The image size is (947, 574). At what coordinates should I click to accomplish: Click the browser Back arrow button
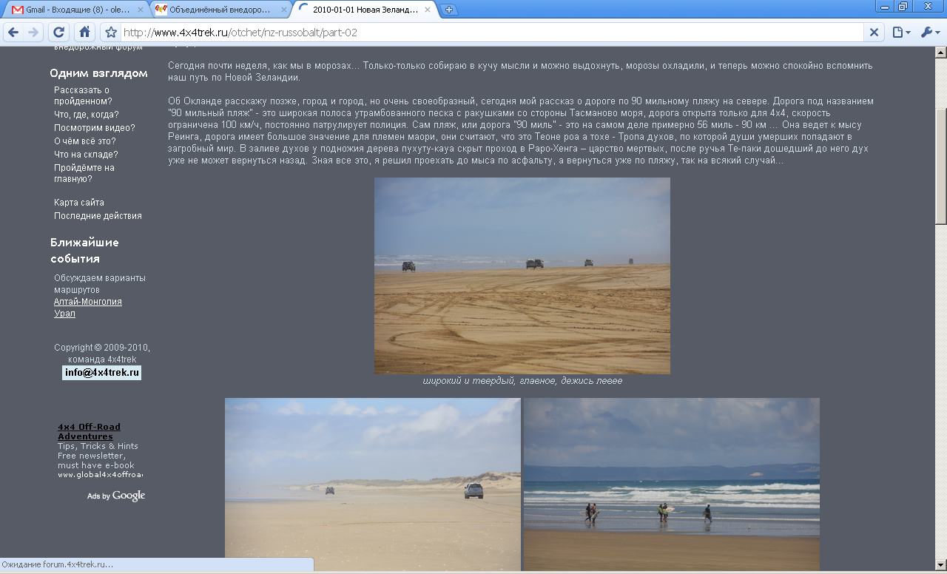point(13,33)
